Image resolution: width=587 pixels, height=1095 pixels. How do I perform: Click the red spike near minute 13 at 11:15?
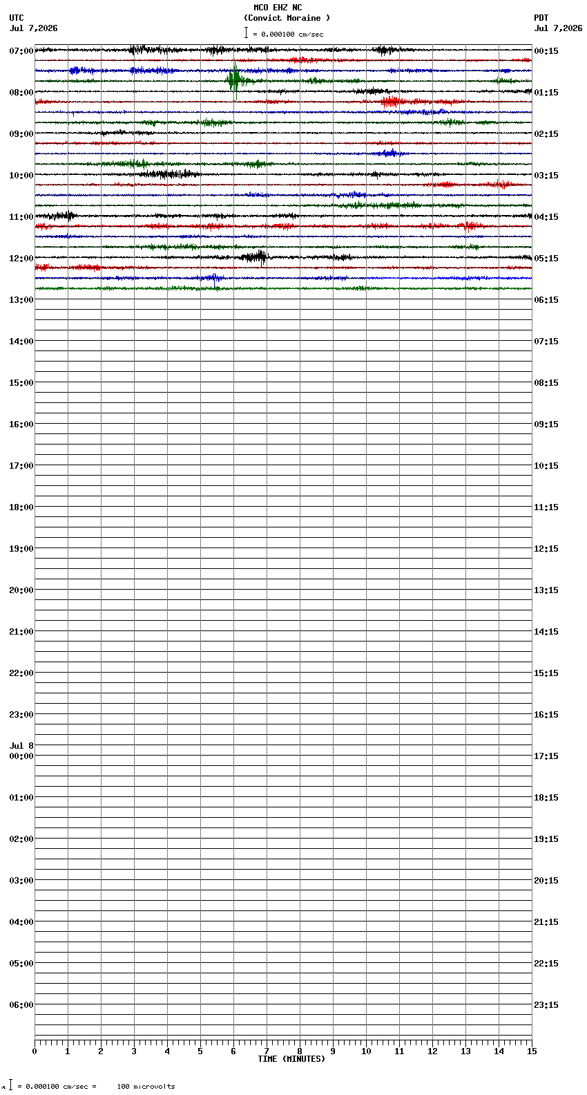470,225
